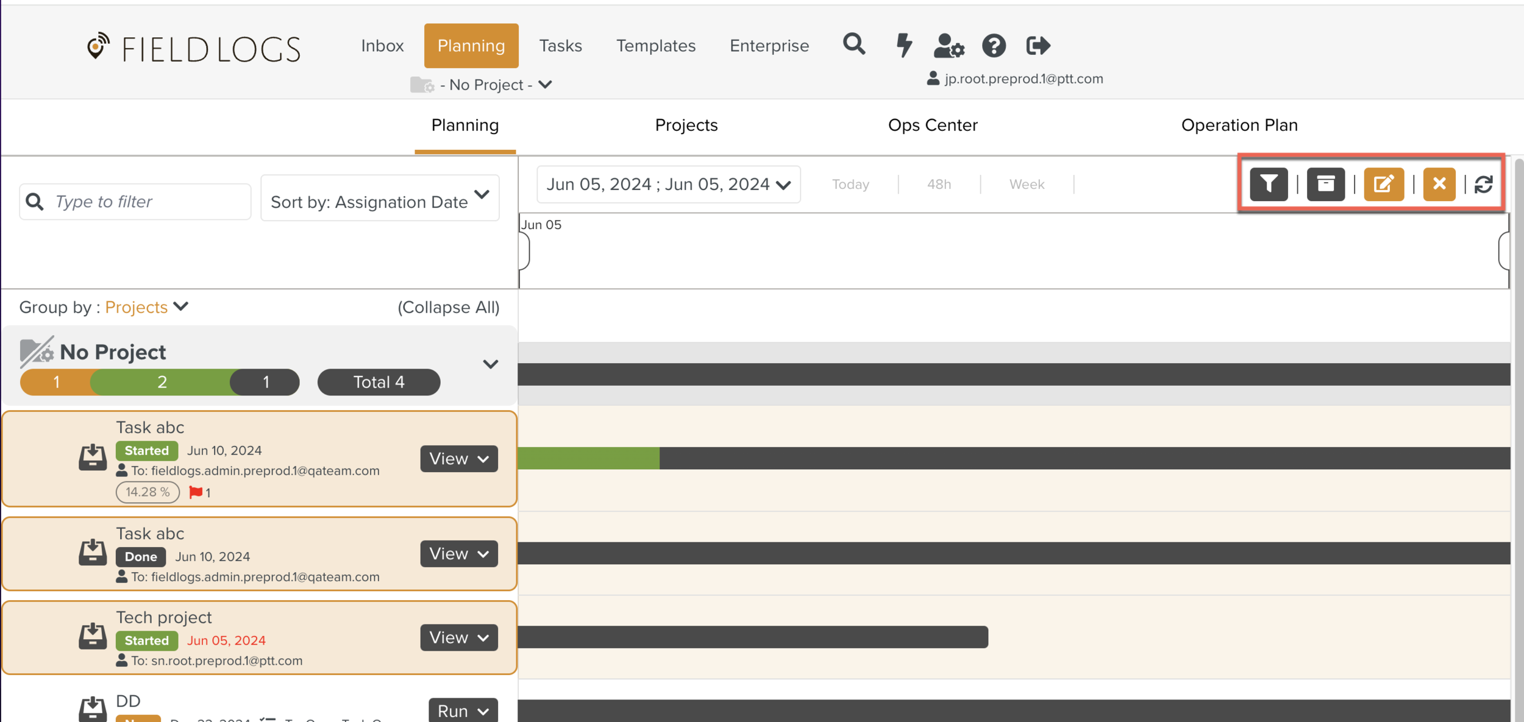Click the lightning bolt icon

tap(903, 45)
